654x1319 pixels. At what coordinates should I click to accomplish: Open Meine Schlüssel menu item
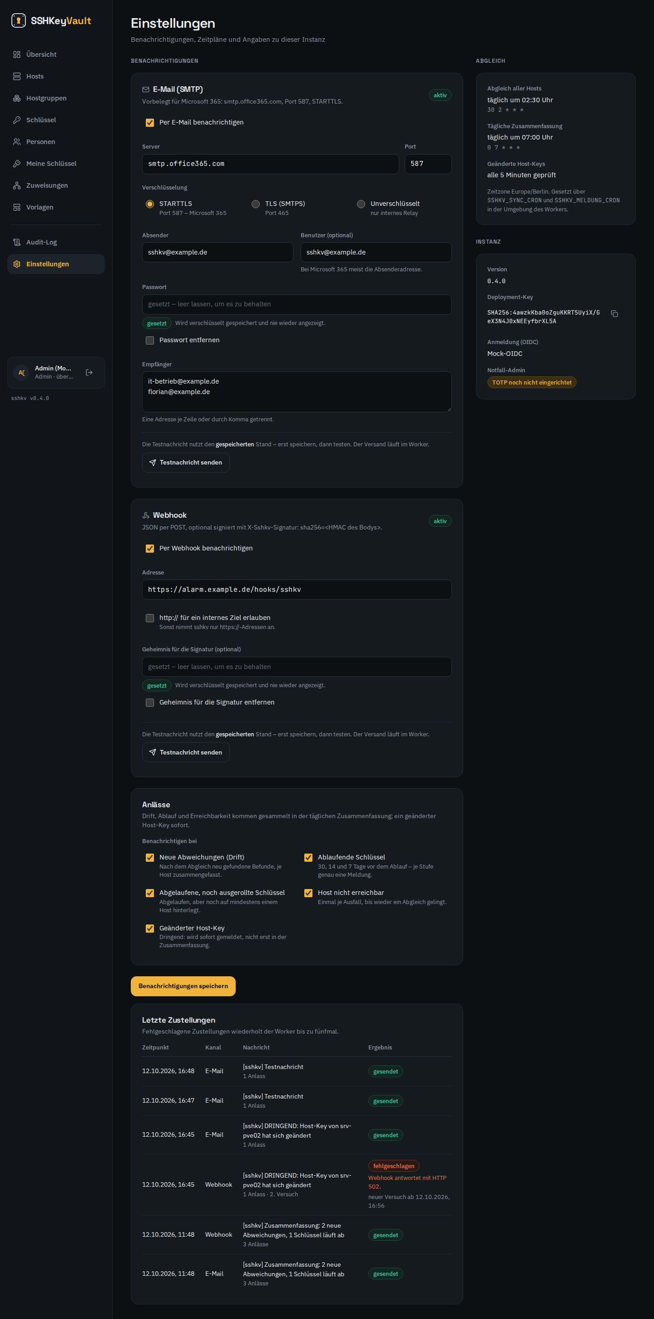[56, 163]
